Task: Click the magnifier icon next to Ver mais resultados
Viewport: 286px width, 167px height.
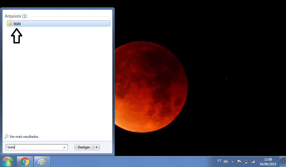Action: point(6,137)
